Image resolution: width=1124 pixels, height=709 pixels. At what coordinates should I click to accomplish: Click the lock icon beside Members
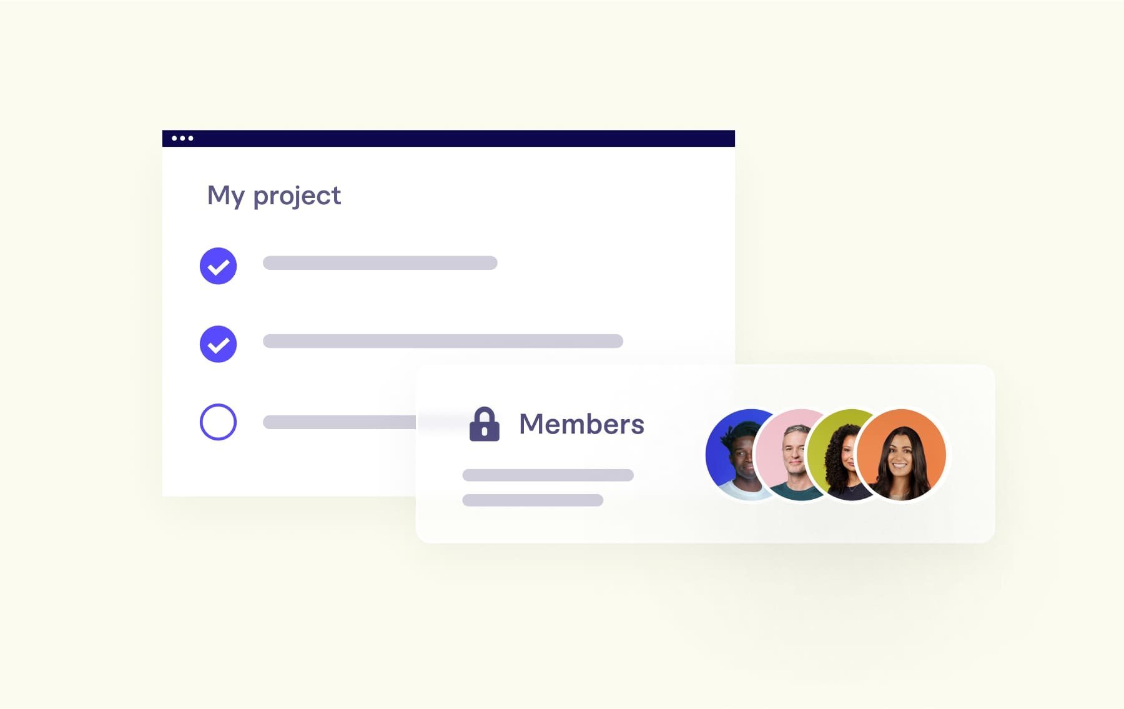tap(484, 424)
